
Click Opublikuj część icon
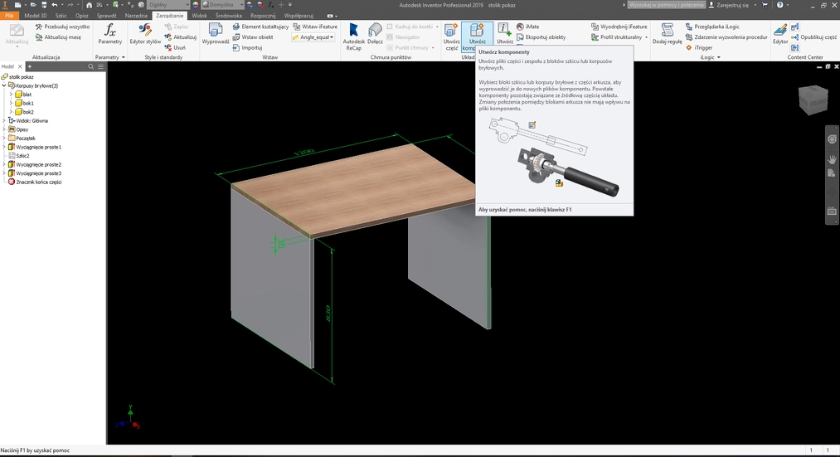[795, 37]
